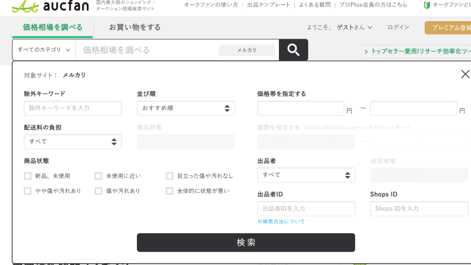This screenshot has width=471, height=265.
Task: Open the 並び順 sort order dropdown
Action: point(185,108)
